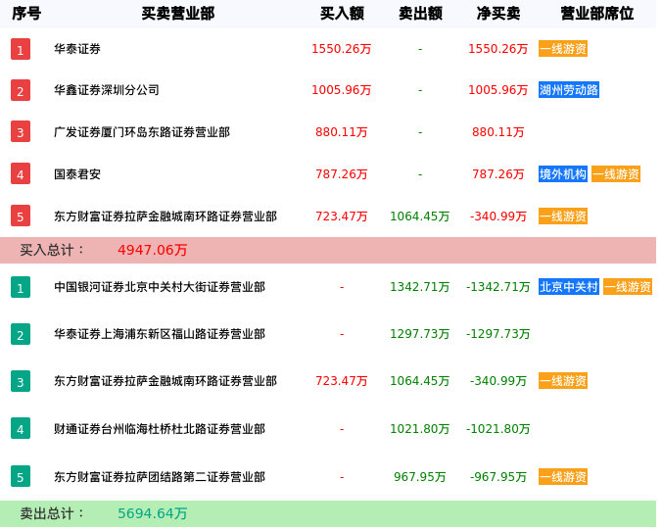Click the 湖州劳动路 tag

click(569, 90)
